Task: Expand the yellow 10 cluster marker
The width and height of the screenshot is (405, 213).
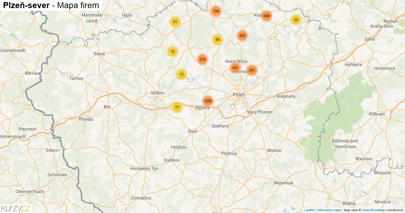Action: coord(173,52)
